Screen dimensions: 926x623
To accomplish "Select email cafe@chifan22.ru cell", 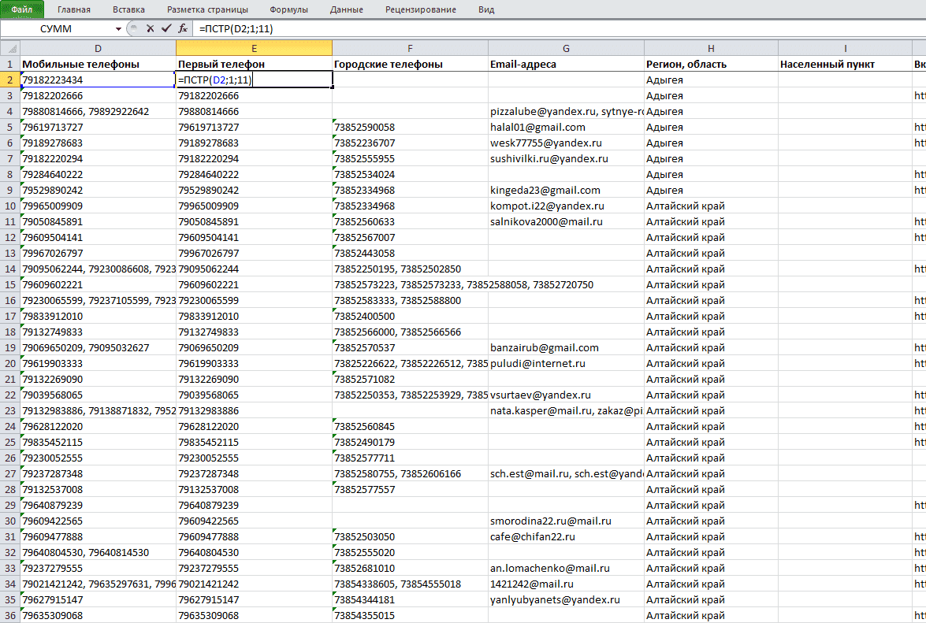I will pyautogui.click(x=566, y=536).
